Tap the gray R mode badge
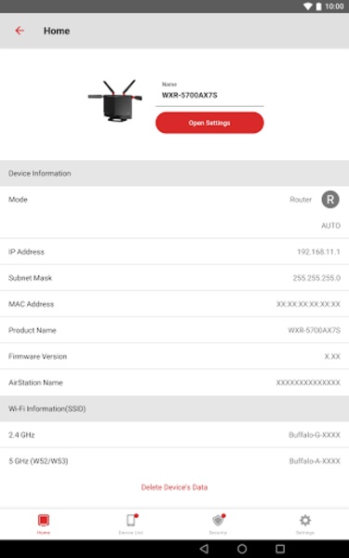The width and height of the screenshot is (349, 558). (330, 199)
